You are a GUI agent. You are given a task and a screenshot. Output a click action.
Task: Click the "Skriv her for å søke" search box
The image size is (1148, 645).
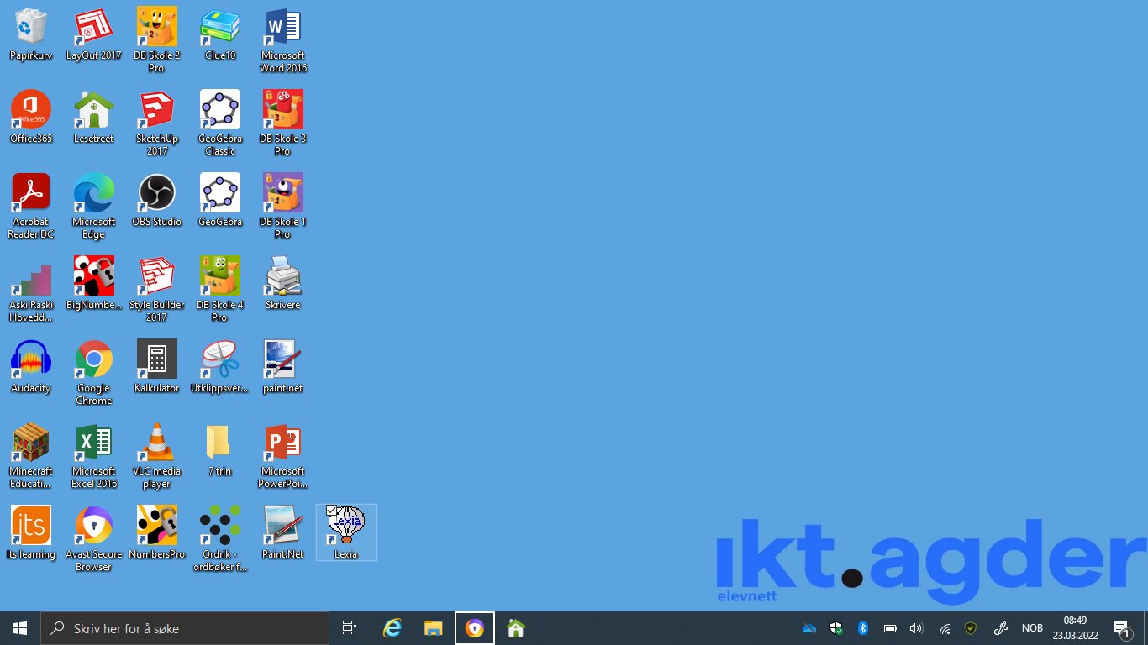(x=185, y=628)
